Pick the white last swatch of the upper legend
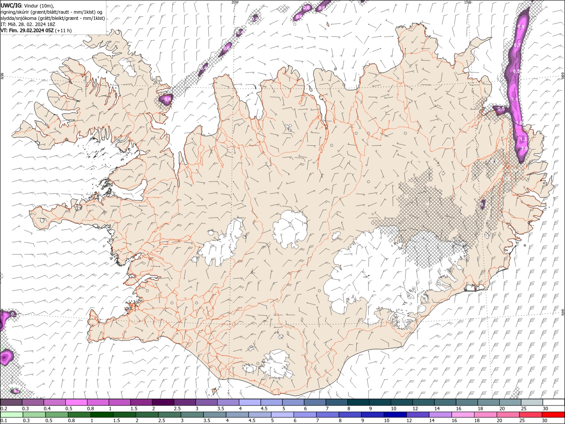Screen dimensions: 565x424 (554, 402)
